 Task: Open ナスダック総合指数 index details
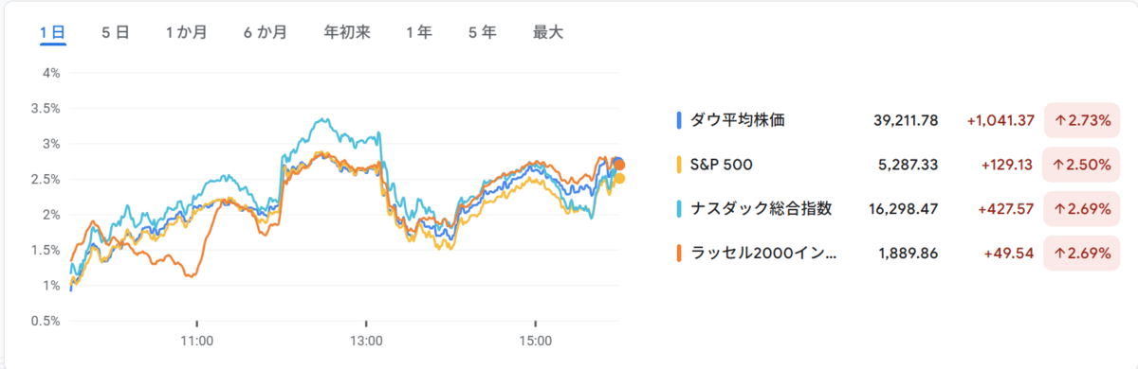pos(896,209)
